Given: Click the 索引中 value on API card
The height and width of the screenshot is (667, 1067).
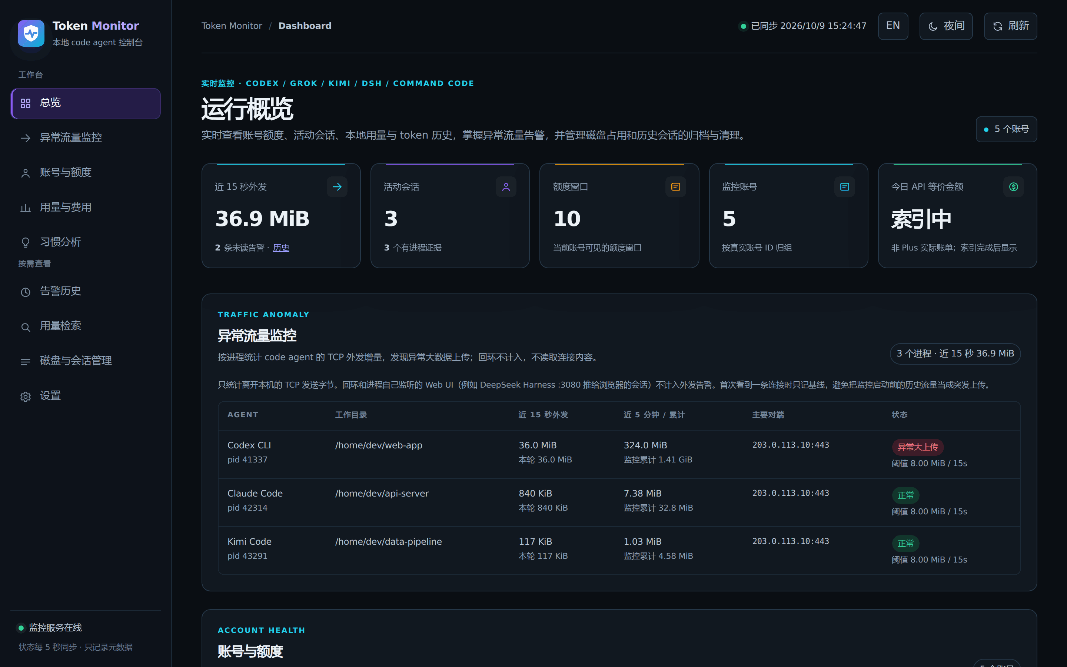Looking at the screenshot, I should 921,219.
